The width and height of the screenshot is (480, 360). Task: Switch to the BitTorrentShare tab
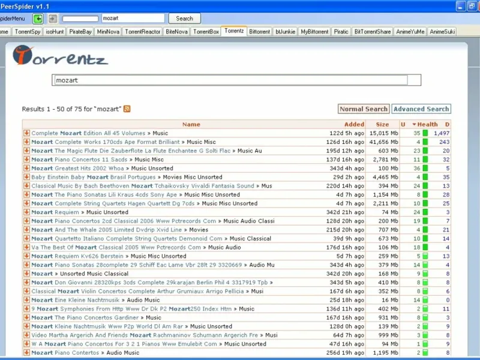[x=373, y=32]
